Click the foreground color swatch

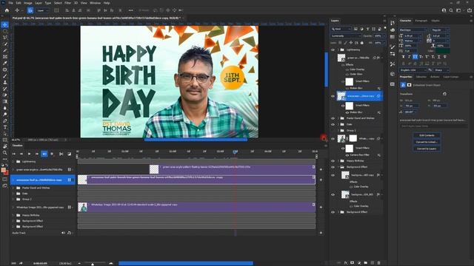tap(4, 171)
